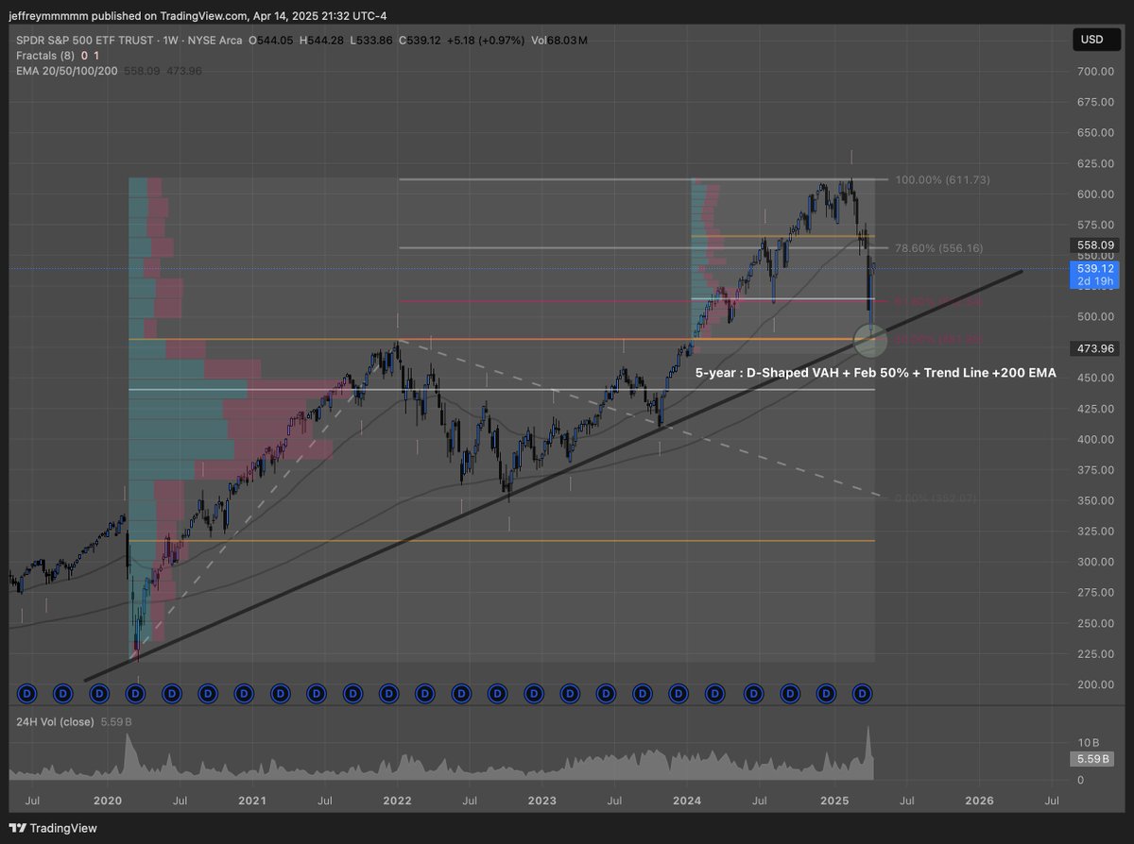The width and height of the screenshot is (1134, 844).
Task: Select the EMA 20/50/100/200 indicator legend
Action: pos(66,71)
